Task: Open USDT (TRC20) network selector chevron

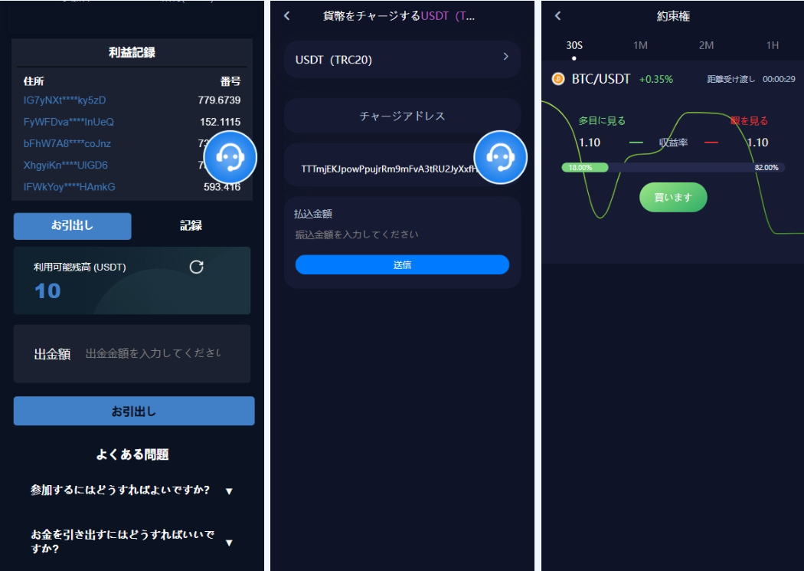Action: pos(505,57)
